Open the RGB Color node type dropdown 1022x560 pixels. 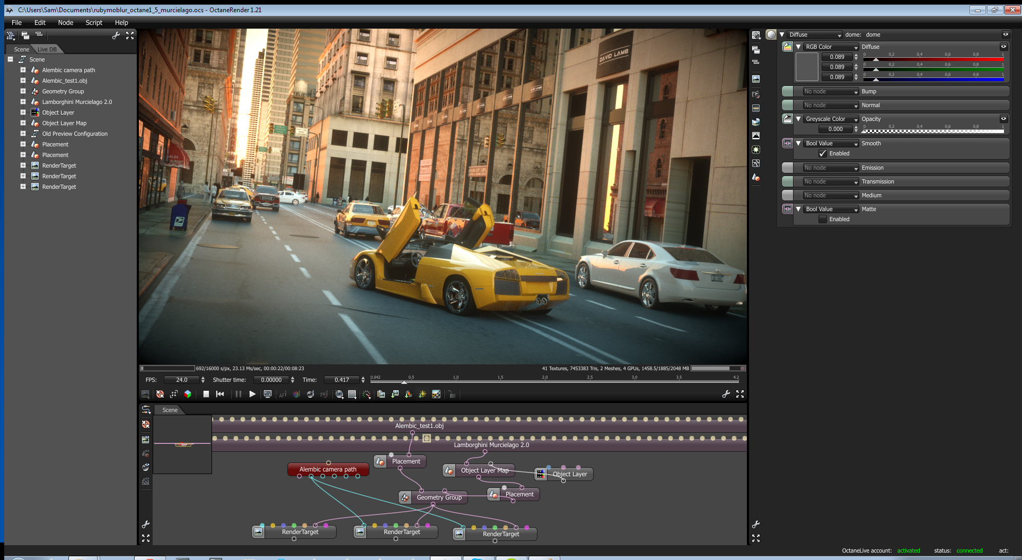click(831, 47)
